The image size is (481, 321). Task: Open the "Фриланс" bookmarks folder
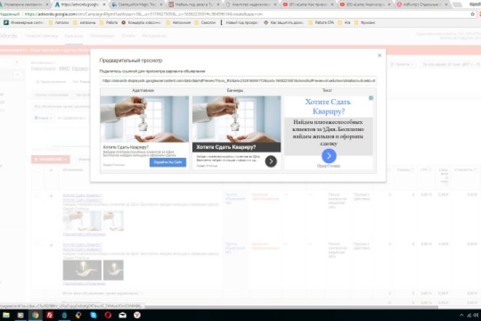click(x=365, y=23)
